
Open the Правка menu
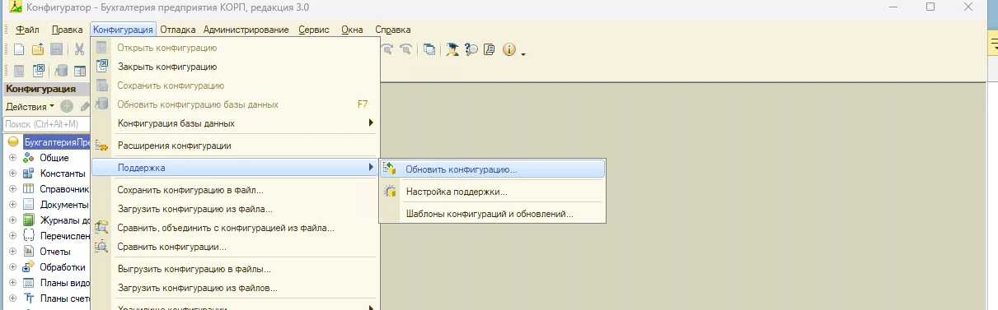pos(68,30)
